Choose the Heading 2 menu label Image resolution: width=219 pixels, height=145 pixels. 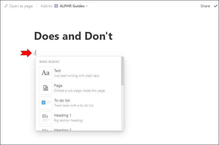(x=63, y=129)
